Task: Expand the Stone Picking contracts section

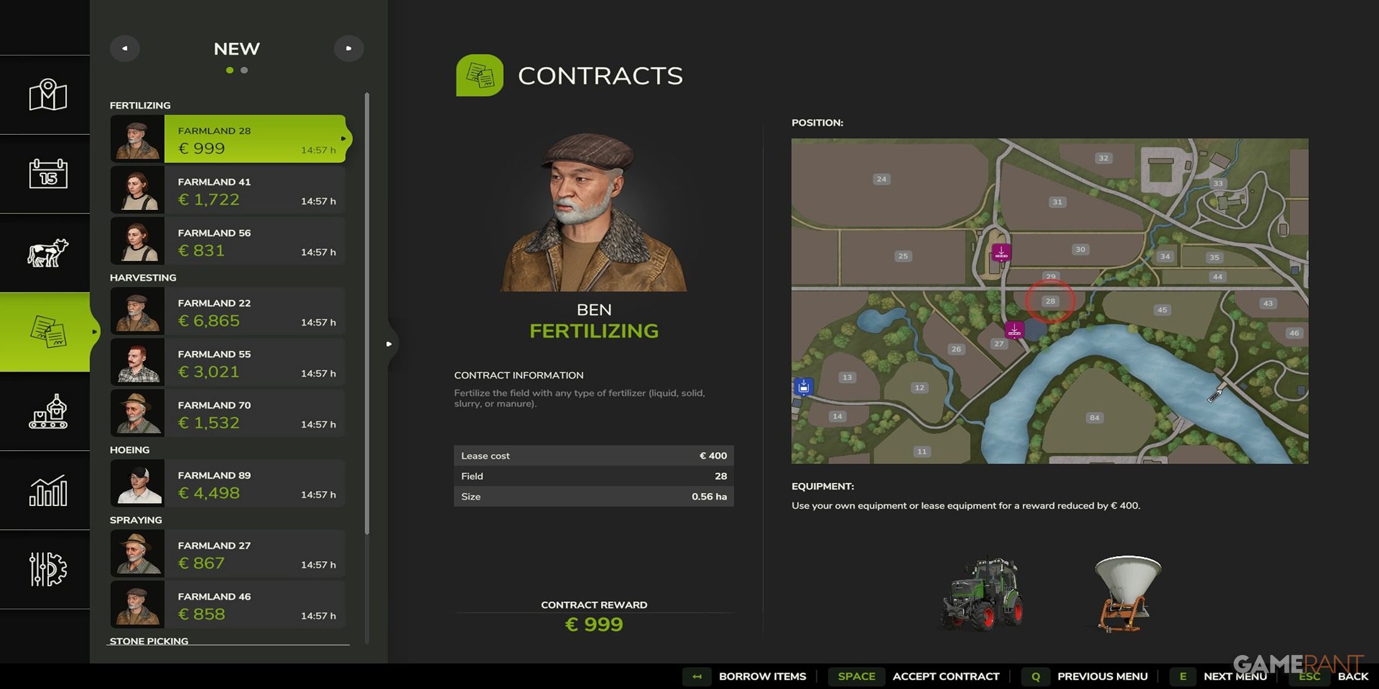Action: tap(148, 641)
